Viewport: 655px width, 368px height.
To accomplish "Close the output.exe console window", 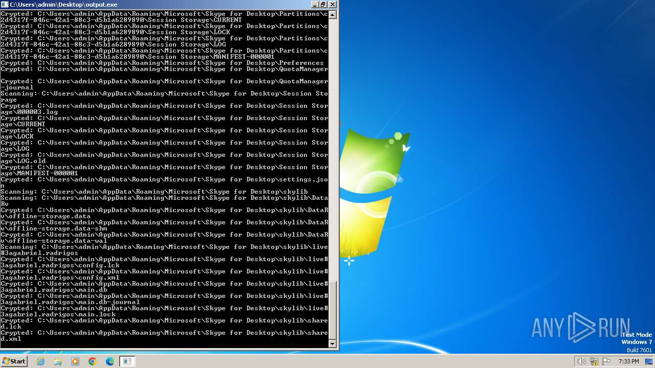I will coord(332,5).
